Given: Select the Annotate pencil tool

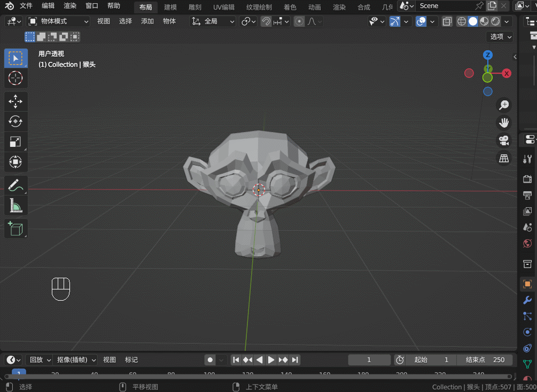Looking at the screenshot, I should 15,185.
